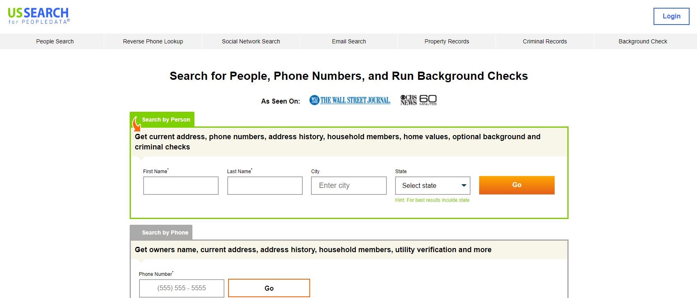The height and width of the screenshot is (298, 697).
Task: Click the US Search PeopleData logo
Action: (39, 16)
